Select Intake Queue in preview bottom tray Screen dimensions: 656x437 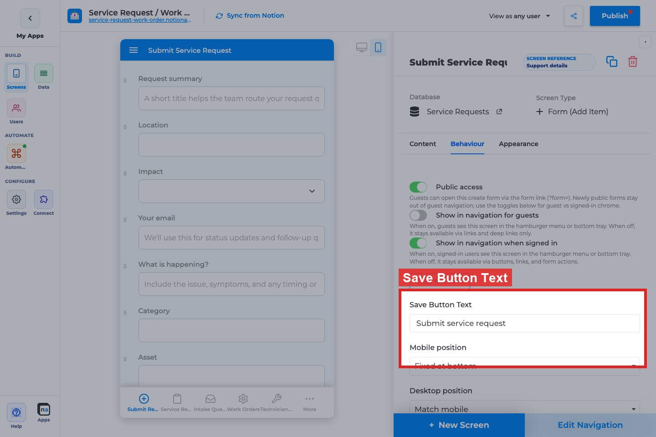coord(210,402)
